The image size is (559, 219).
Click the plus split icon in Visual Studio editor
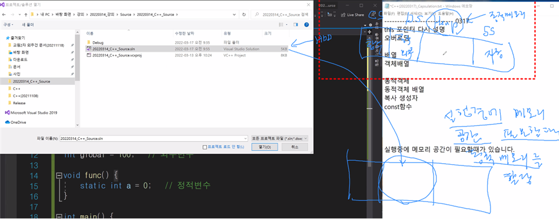coord(370,32)
